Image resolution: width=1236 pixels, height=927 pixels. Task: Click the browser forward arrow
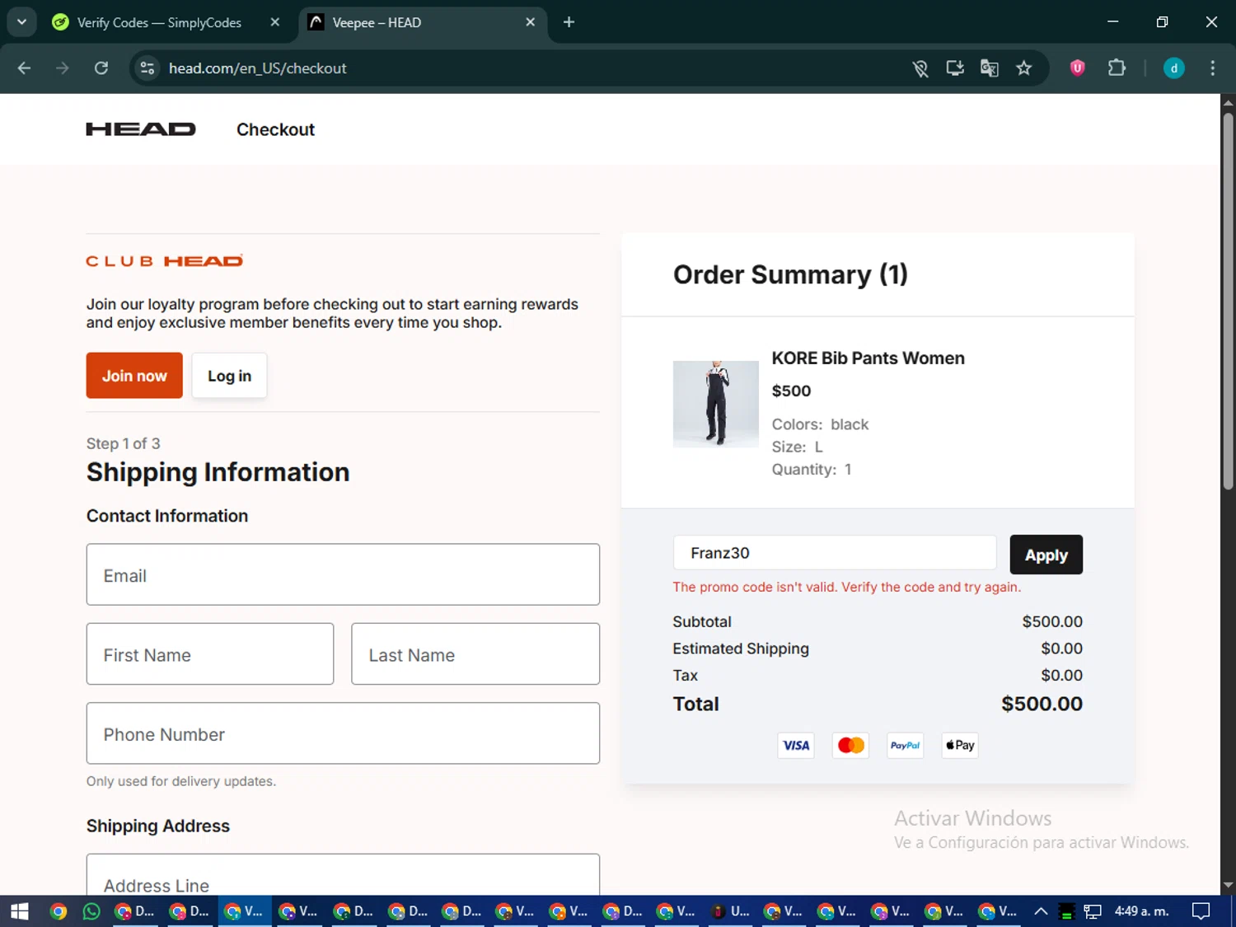63,68
